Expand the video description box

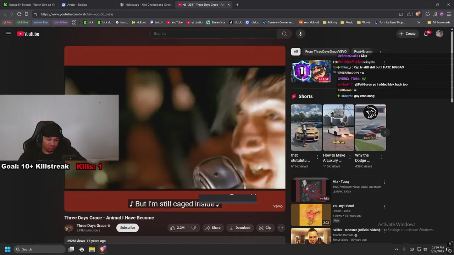[175, 240]
